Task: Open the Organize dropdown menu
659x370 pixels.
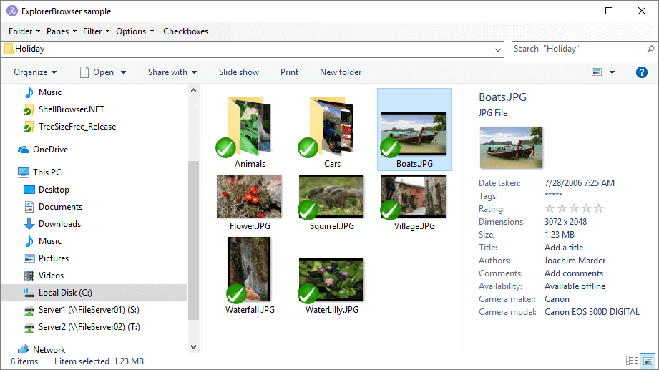Action: (x=35, y=72)
